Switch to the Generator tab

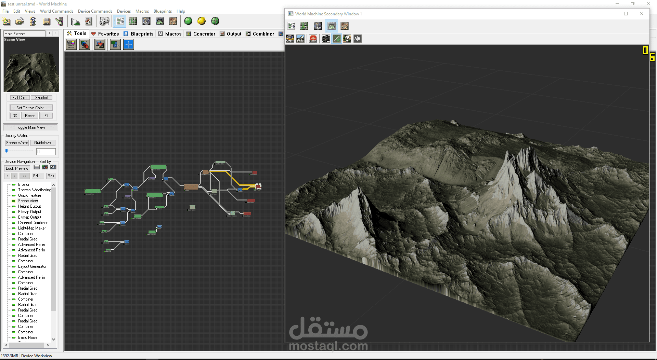click(201, 34)
